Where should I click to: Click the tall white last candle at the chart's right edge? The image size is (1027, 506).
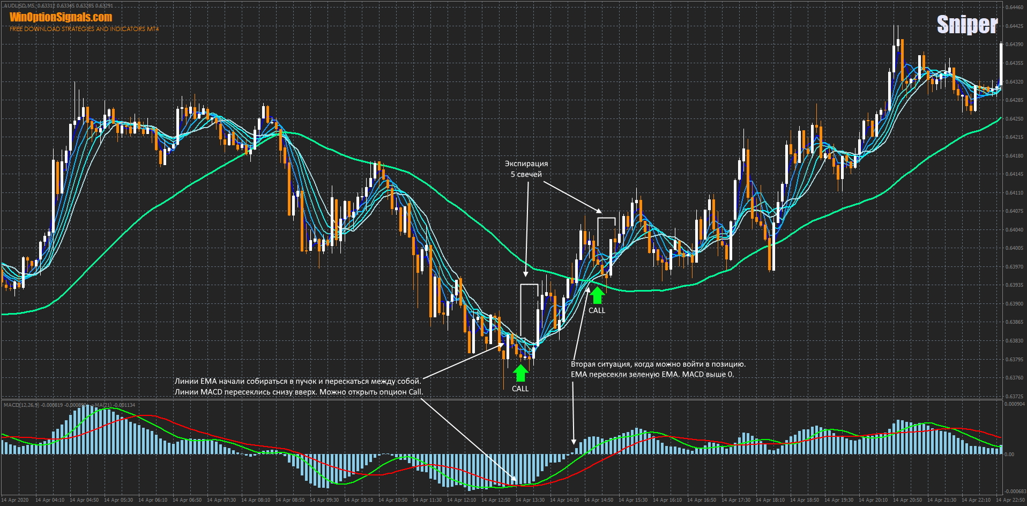click(x=1001, y=63)
